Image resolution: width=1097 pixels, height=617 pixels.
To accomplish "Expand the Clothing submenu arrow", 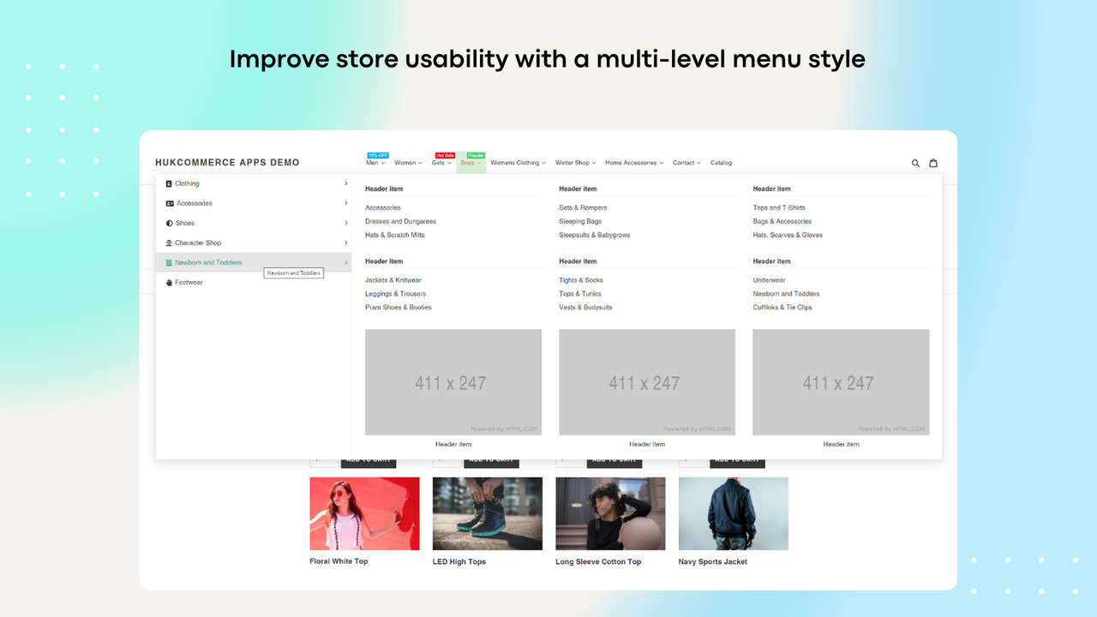I will point(346,183).
